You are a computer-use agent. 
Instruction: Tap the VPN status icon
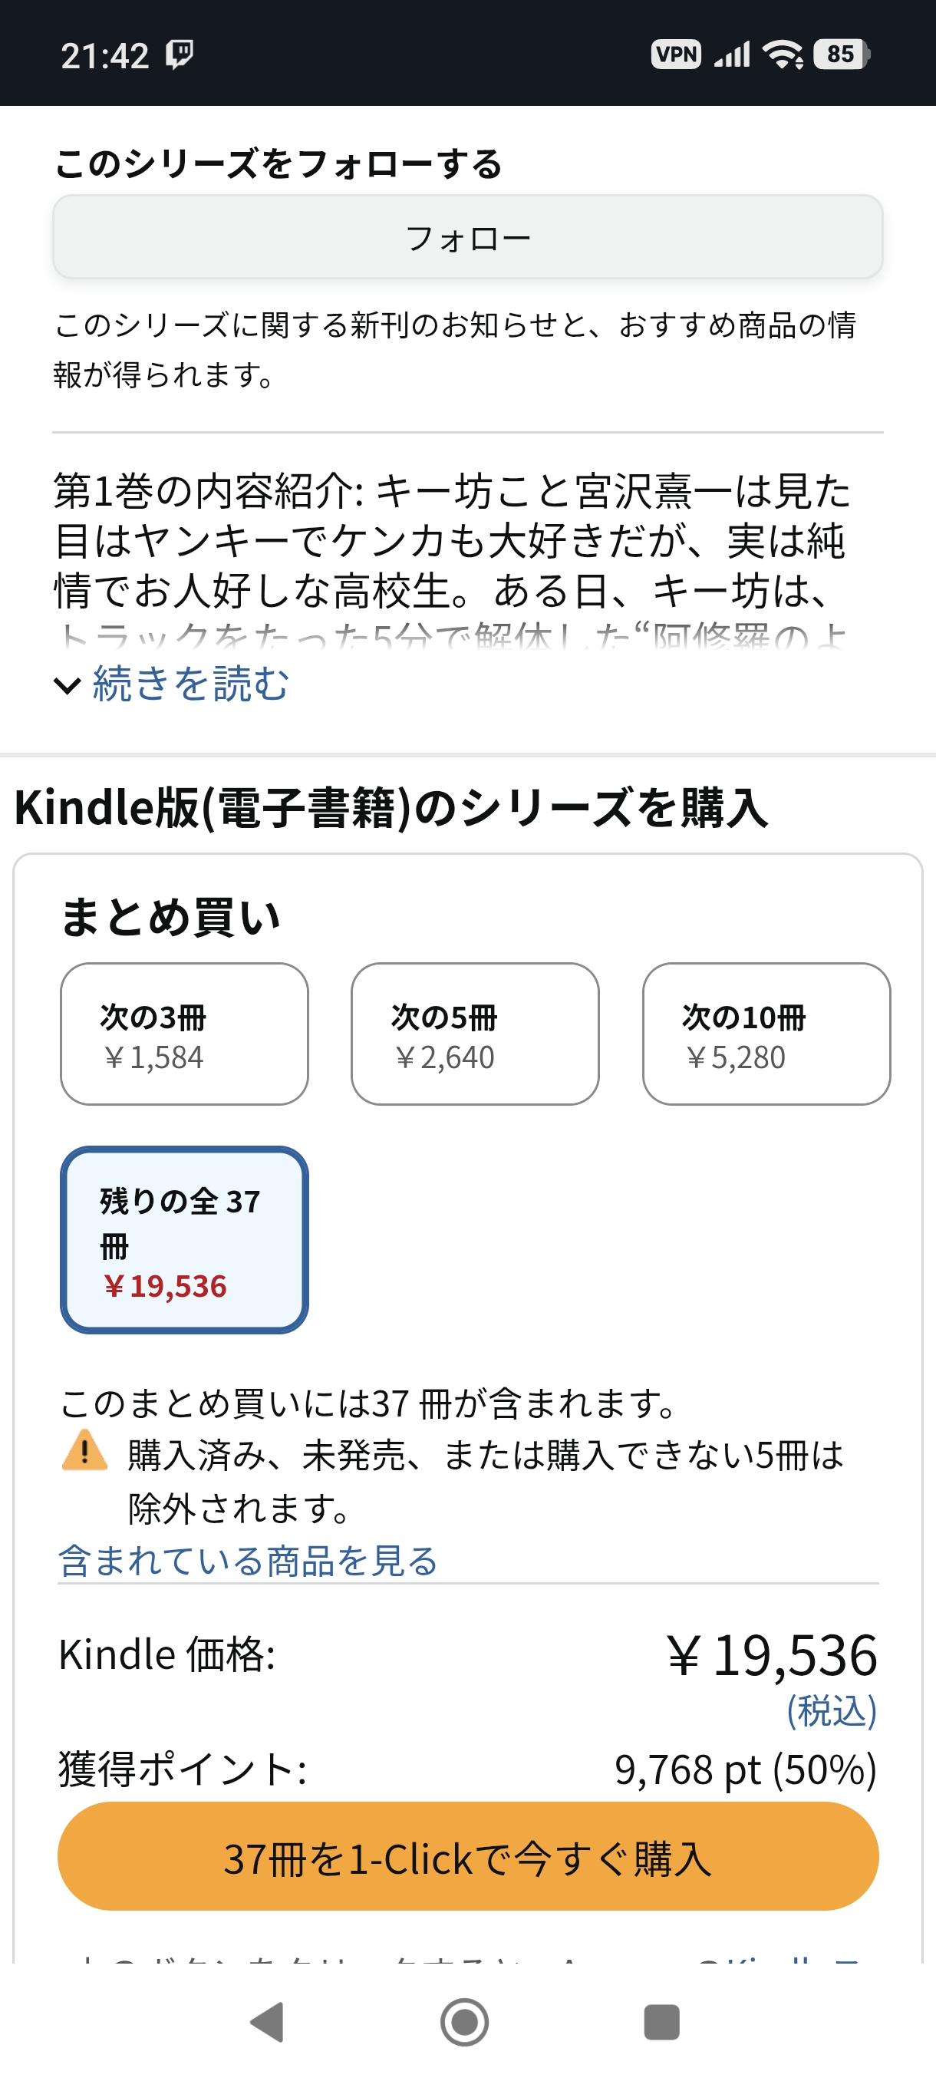676,55
